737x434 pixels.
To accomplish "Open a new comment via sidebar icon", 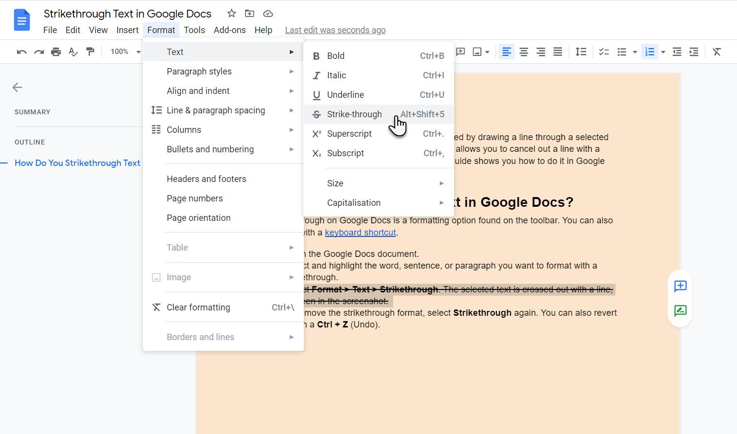I will point(680,286).
